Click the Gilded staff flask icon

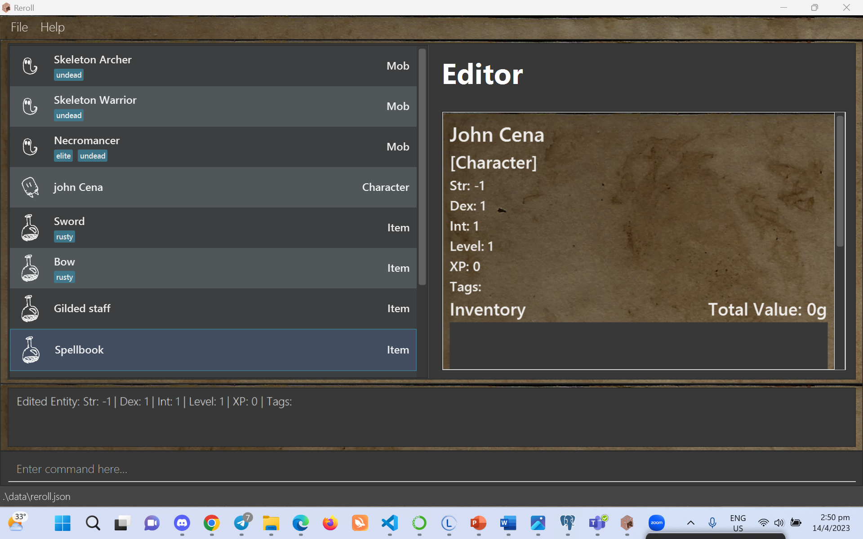pyautogui.click(x=30, y=309)
